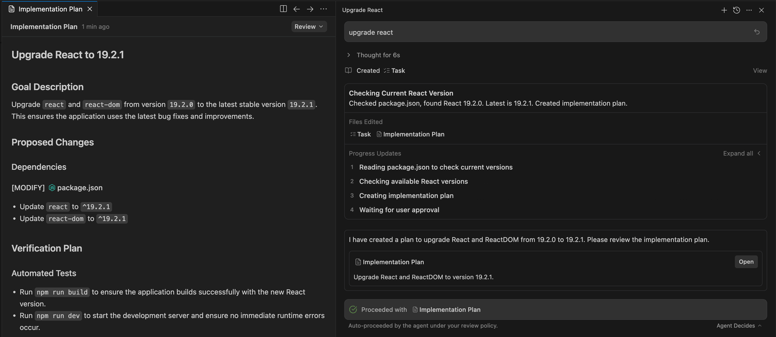Select the Implementation Plan tab
The image size is (776, 337).
coord(50,9)
